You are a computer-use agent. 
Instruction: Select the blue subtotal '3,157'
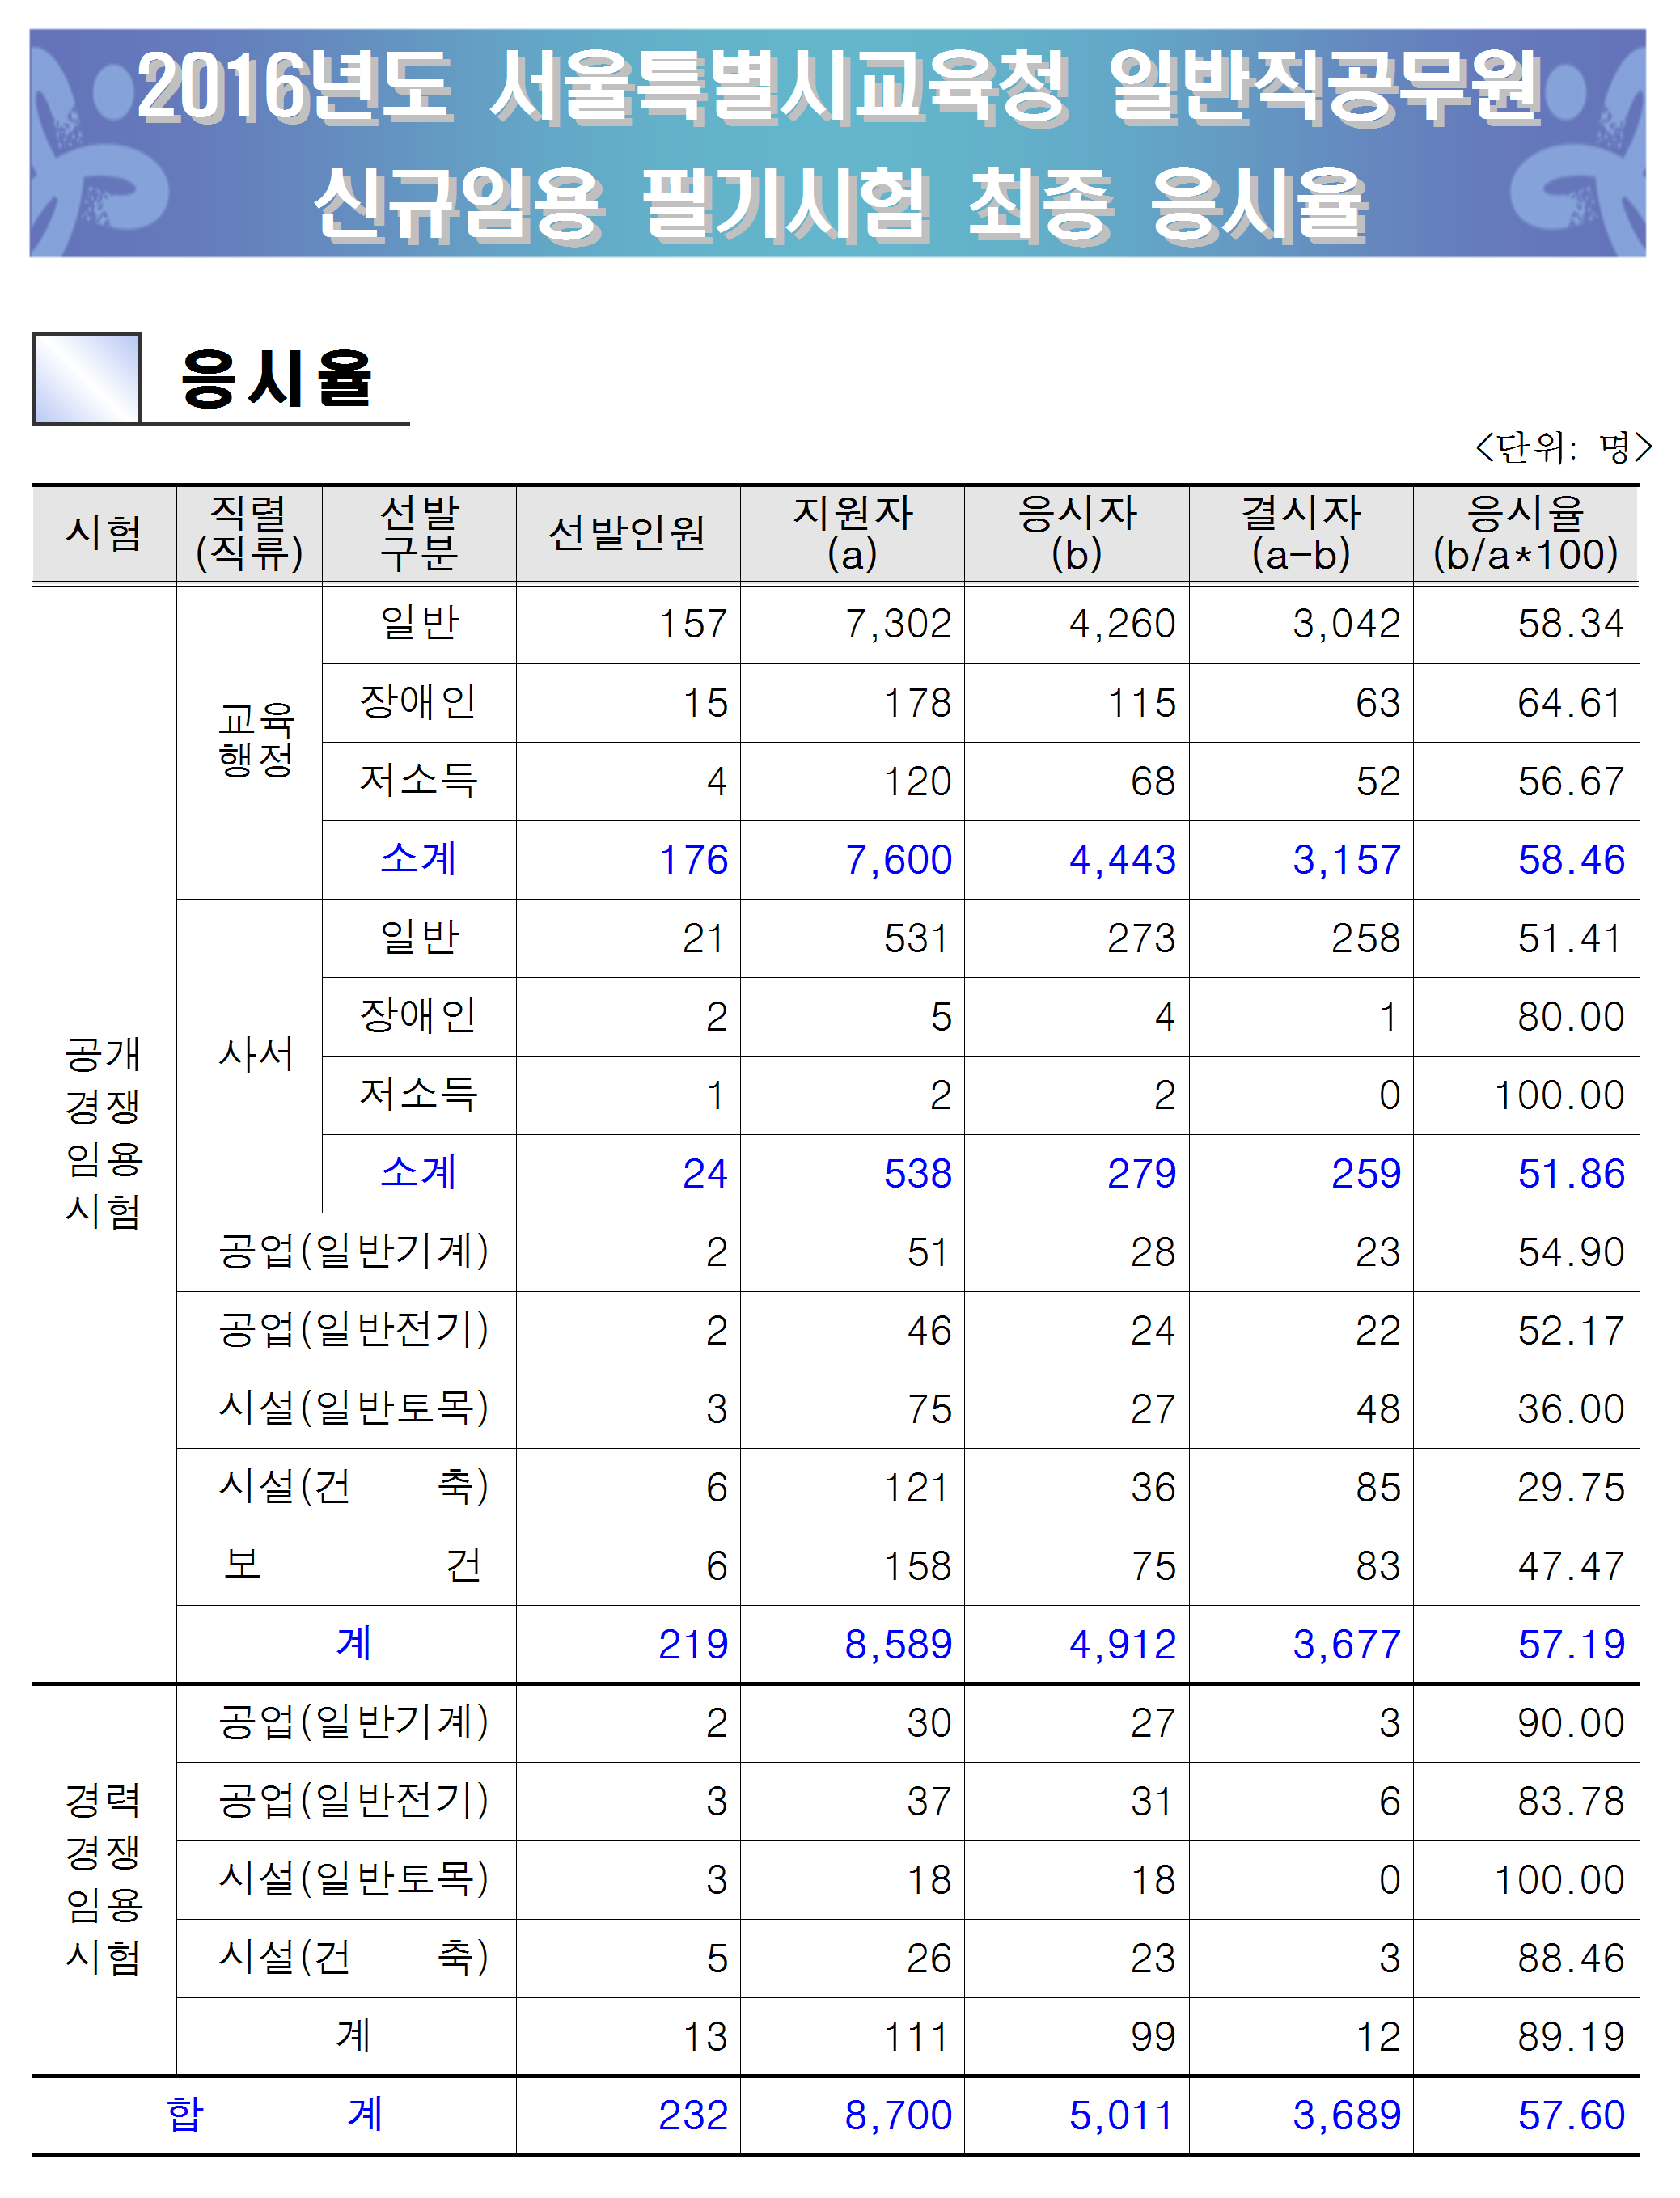[1346, 860]
